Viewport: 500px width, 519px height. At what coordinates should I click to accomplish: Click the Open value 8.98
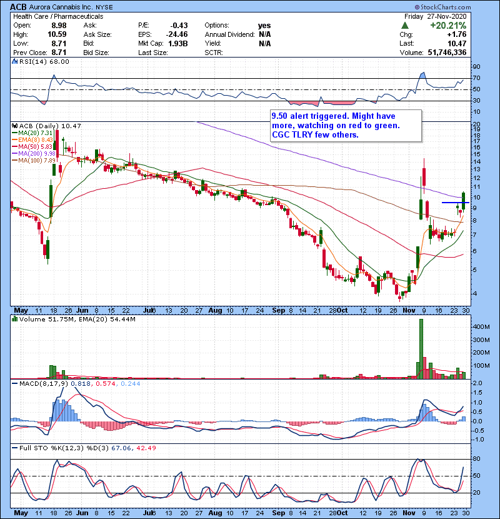point(59,26)
